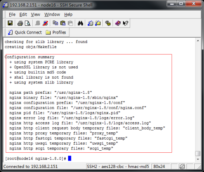The height and width of the screenshot is (172, 204).
Task: Click the 'SSH2 - aes128-cbc - hmac-md5' status field
Action: tap(118, 166)
